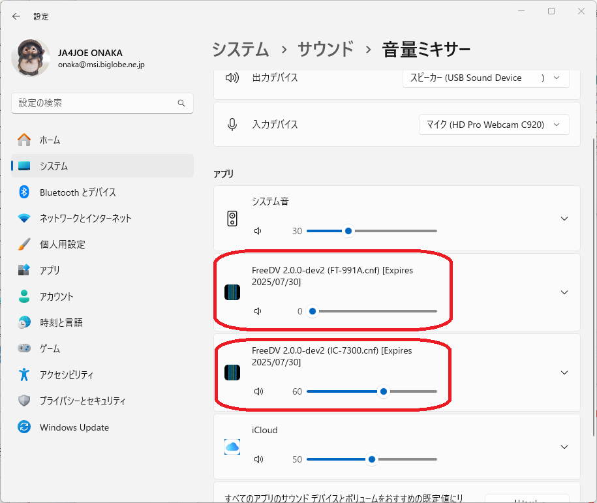Expand the システム音 entry

pos(564,219)
